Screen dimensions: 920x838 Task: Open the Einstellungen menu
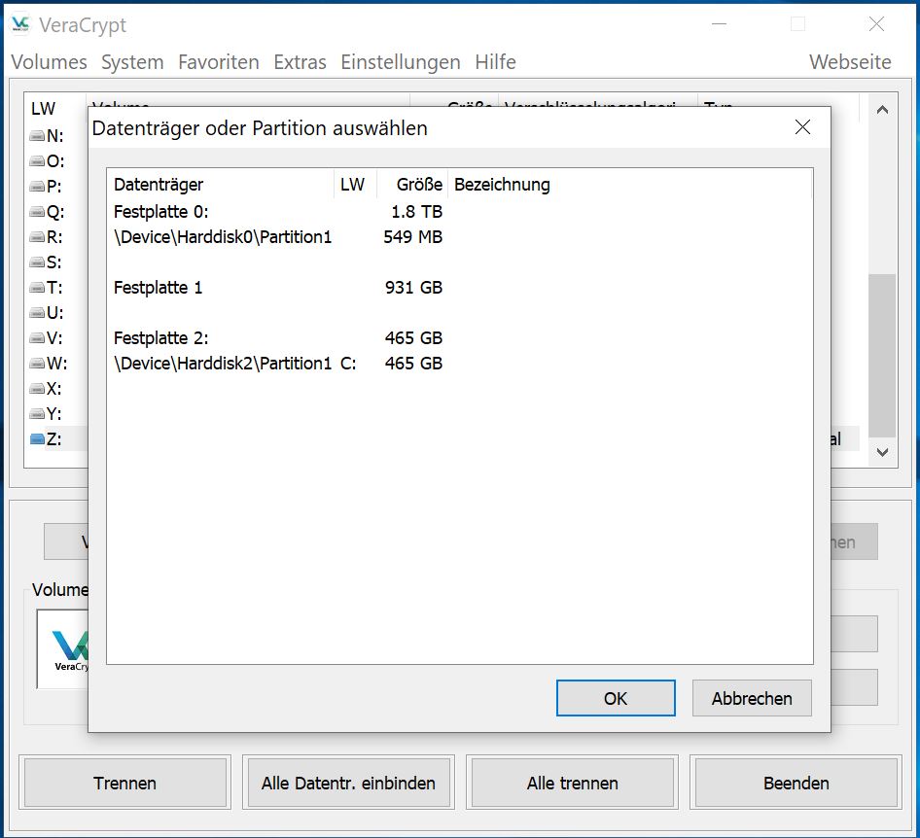(400, 62)
